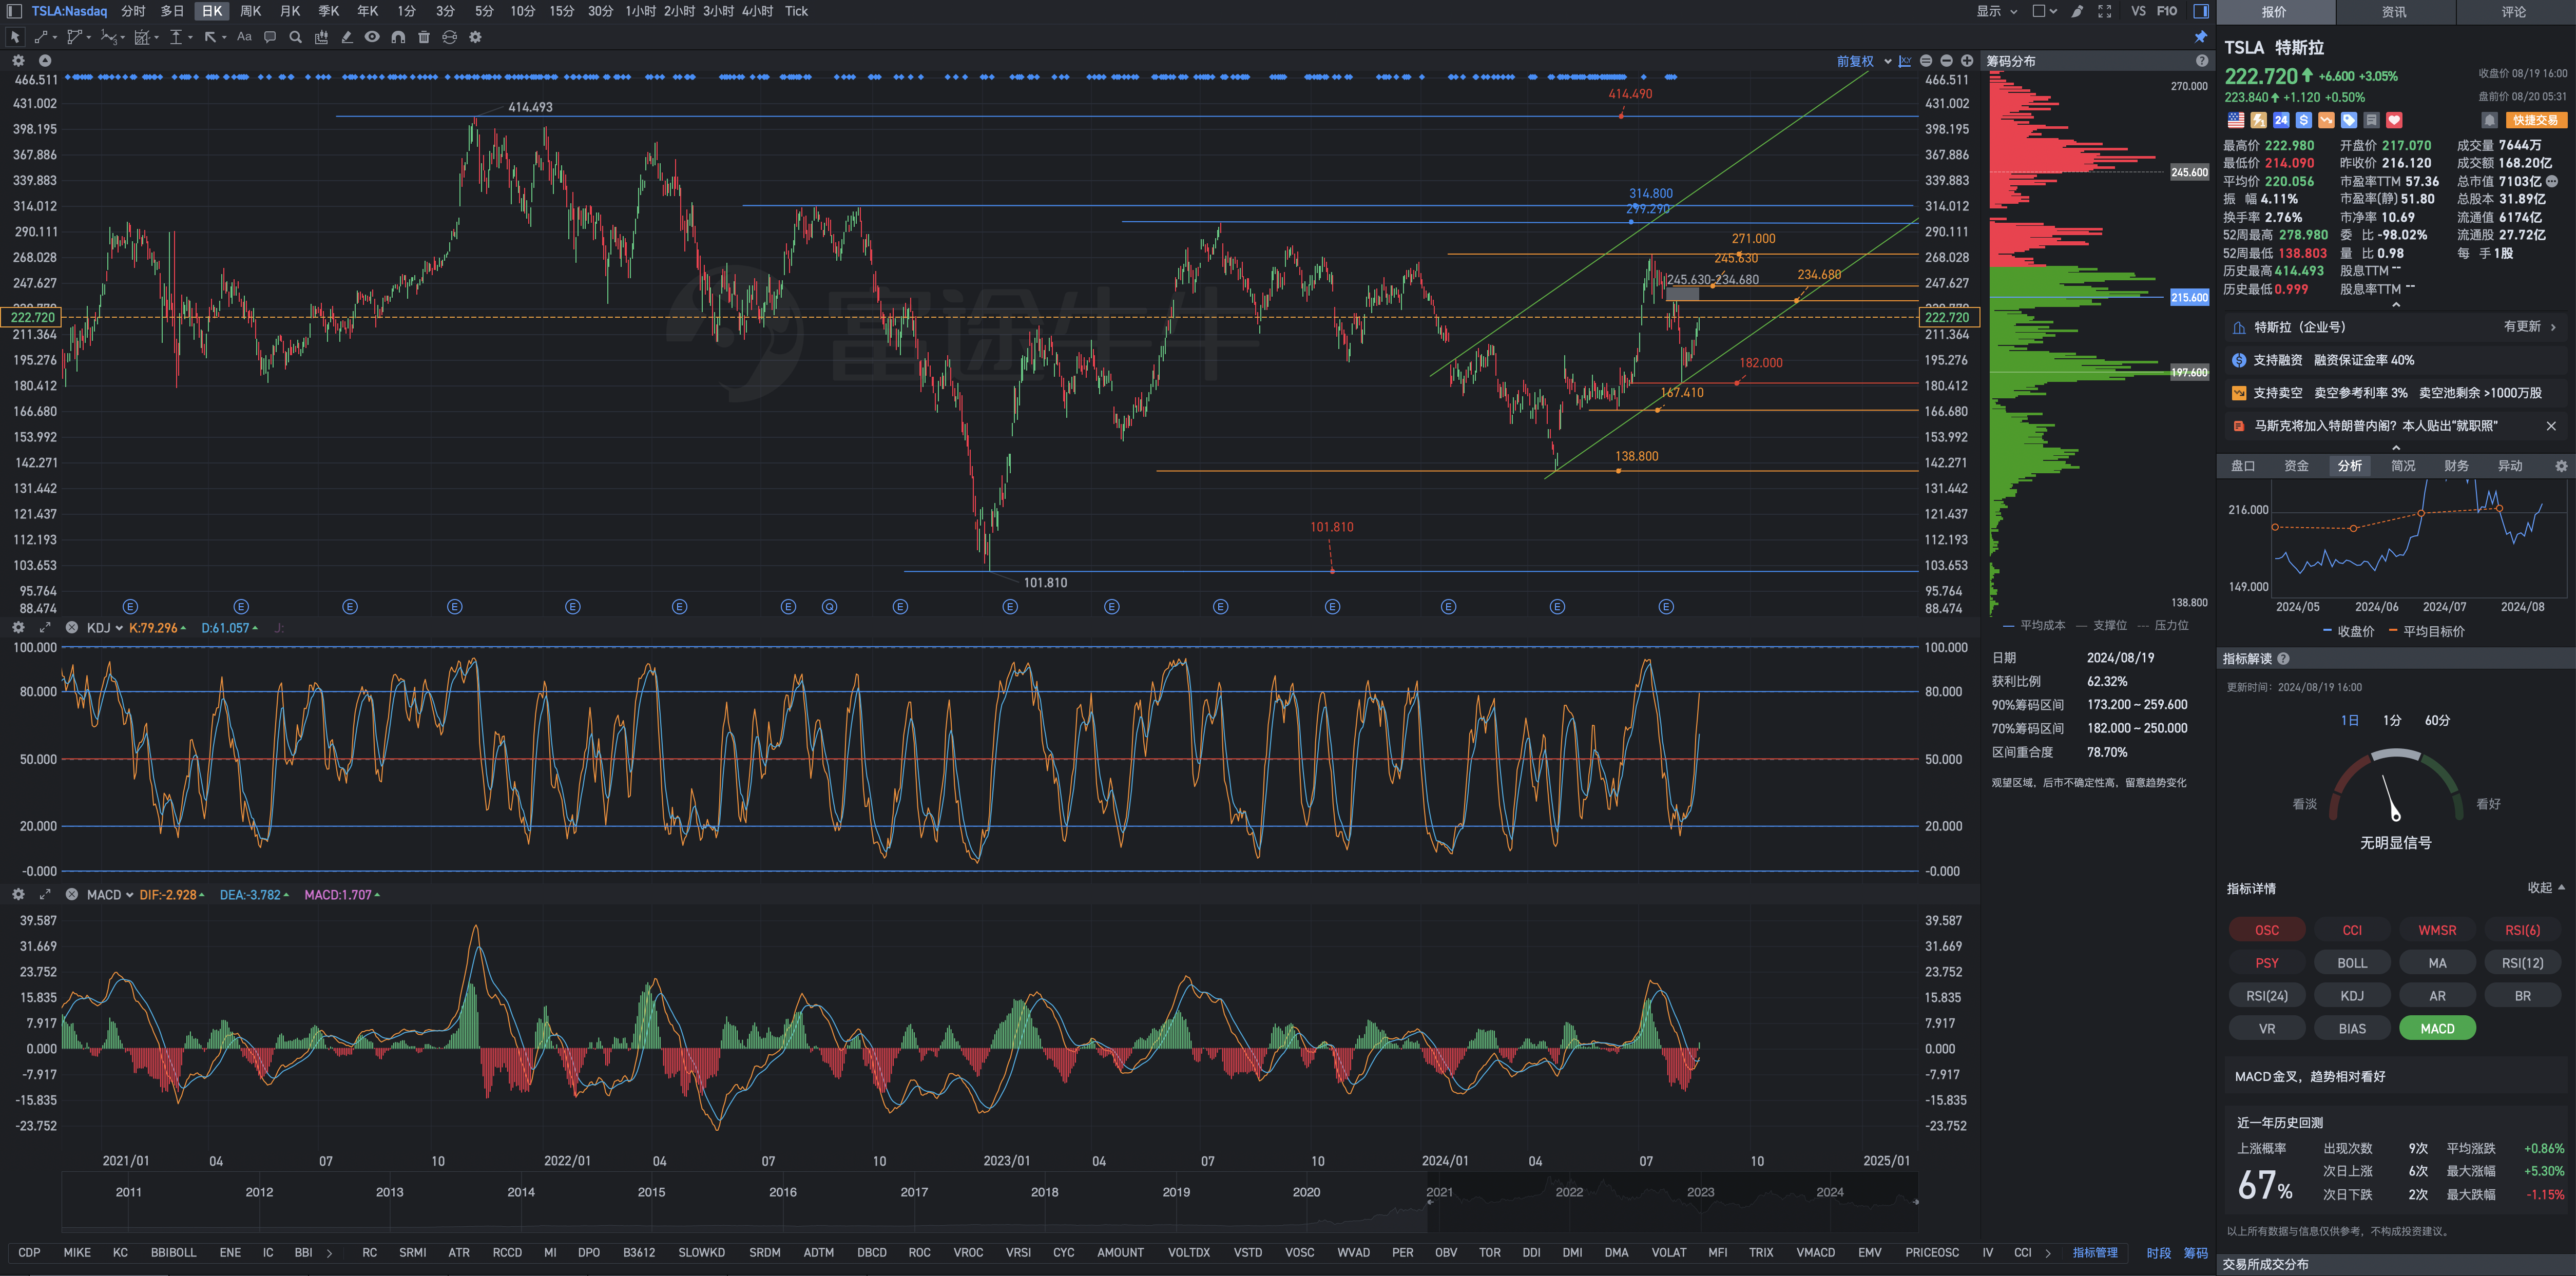Select the 资金 capital flow tab
This screenshot has height=1276, width=2576.
tap(2296, 466)
